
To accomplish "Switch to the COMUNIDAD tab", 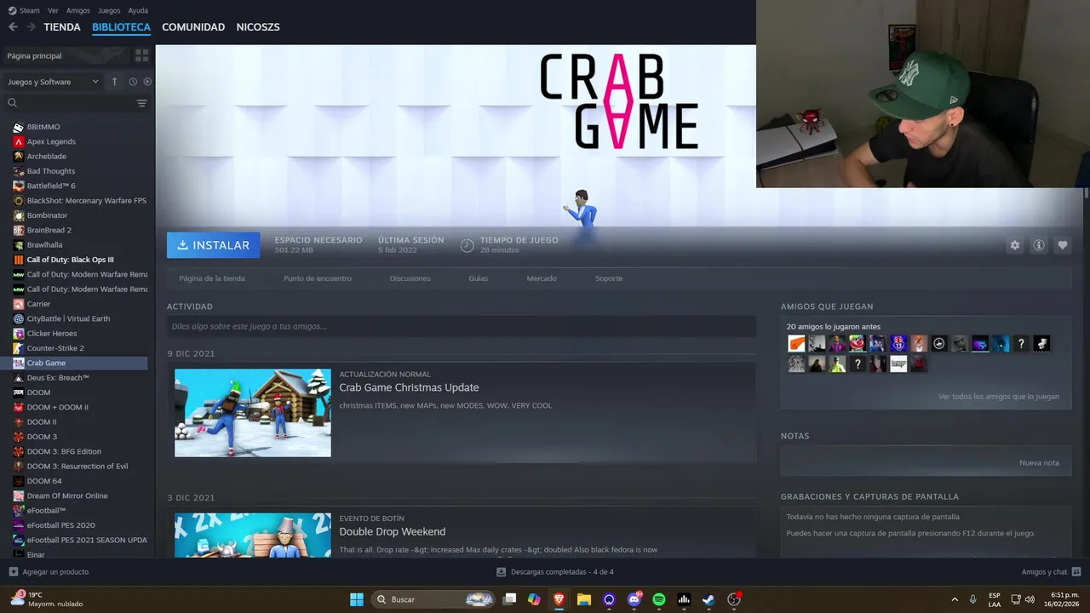I will [x=193, y=27].
